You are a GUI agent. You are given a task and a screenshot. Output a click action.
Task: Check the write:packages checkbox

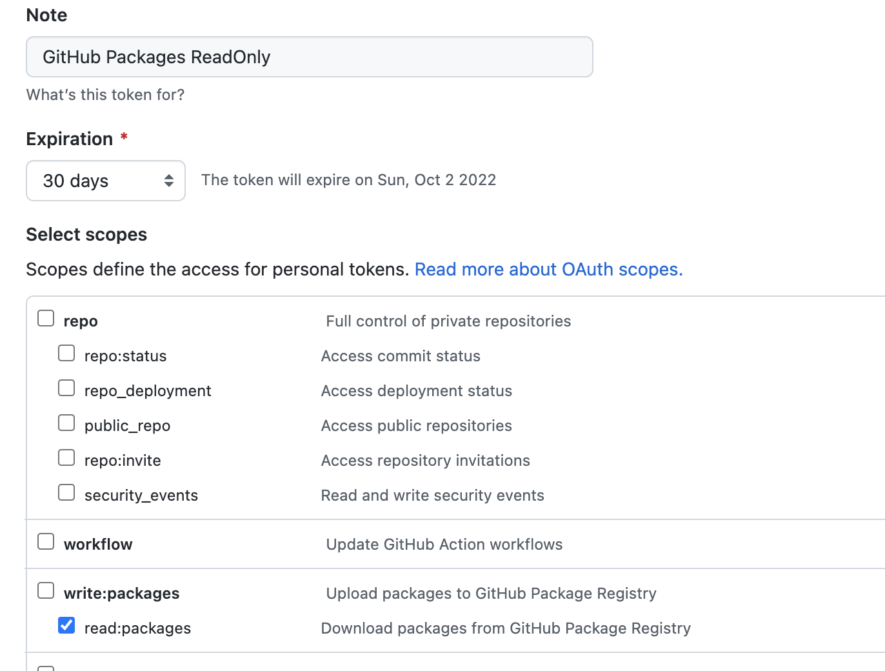point(46,590)
